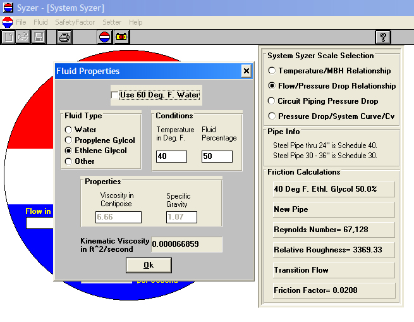The width and height of the screenshot is (414, 322).
Task: Click the Transition Flow box
Action: coord(334,270)
